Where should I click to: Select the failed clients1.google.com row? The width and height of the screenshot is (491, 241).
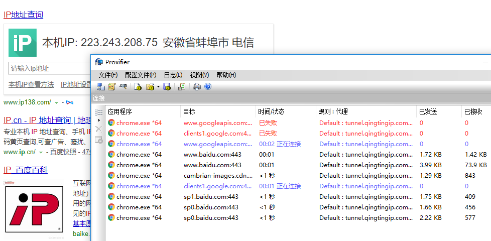tap(298, 134)
